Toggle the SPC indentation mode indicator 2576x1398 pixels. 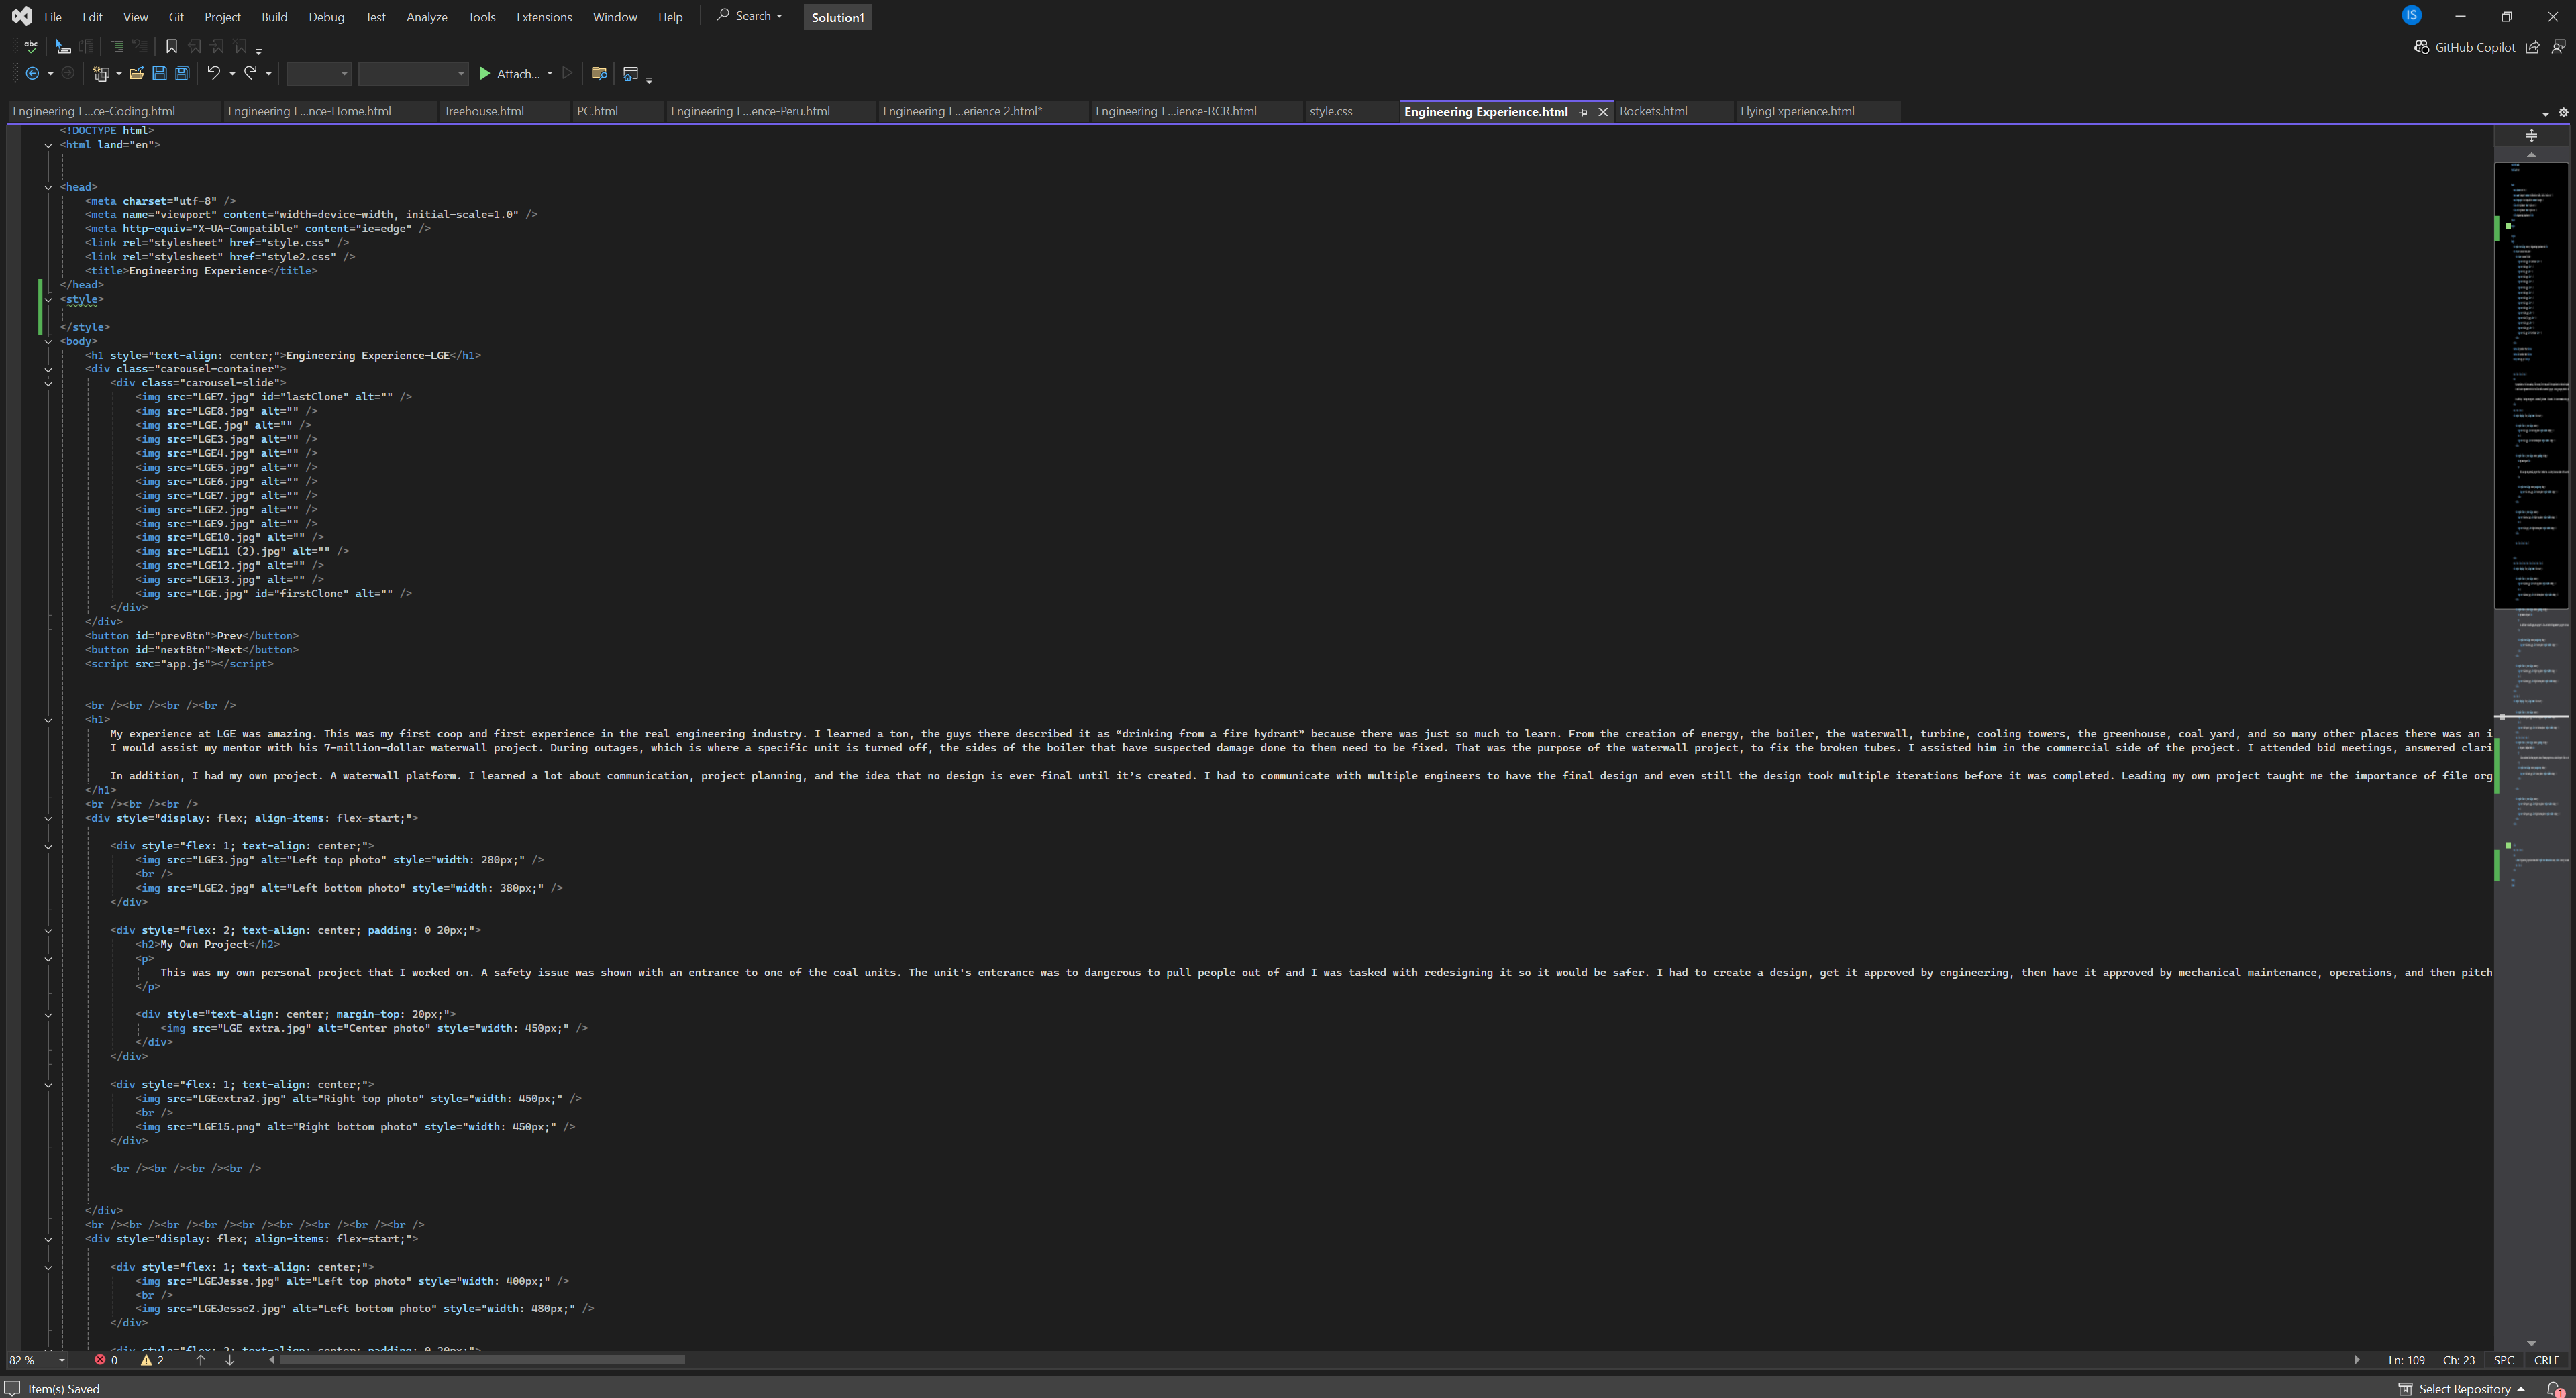(x=2503, y=1360)
